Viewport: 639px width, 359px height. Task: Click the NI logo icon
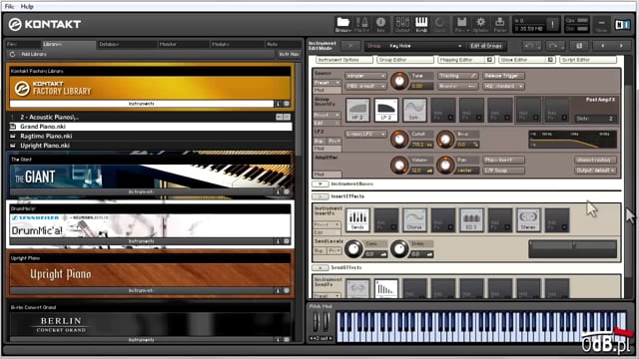622,25
